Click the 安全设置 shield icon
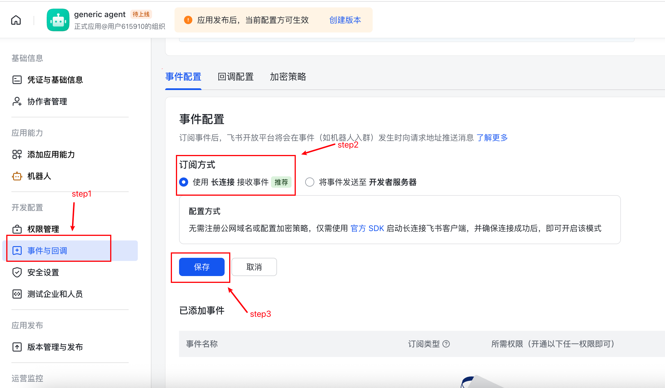Screen dimensions: 665x388 coord(17,272)
